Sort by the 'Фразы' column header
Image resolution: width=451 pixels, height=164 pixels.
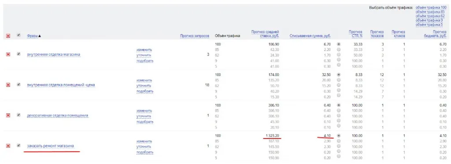pyautogui.click(x=32, y=36)
